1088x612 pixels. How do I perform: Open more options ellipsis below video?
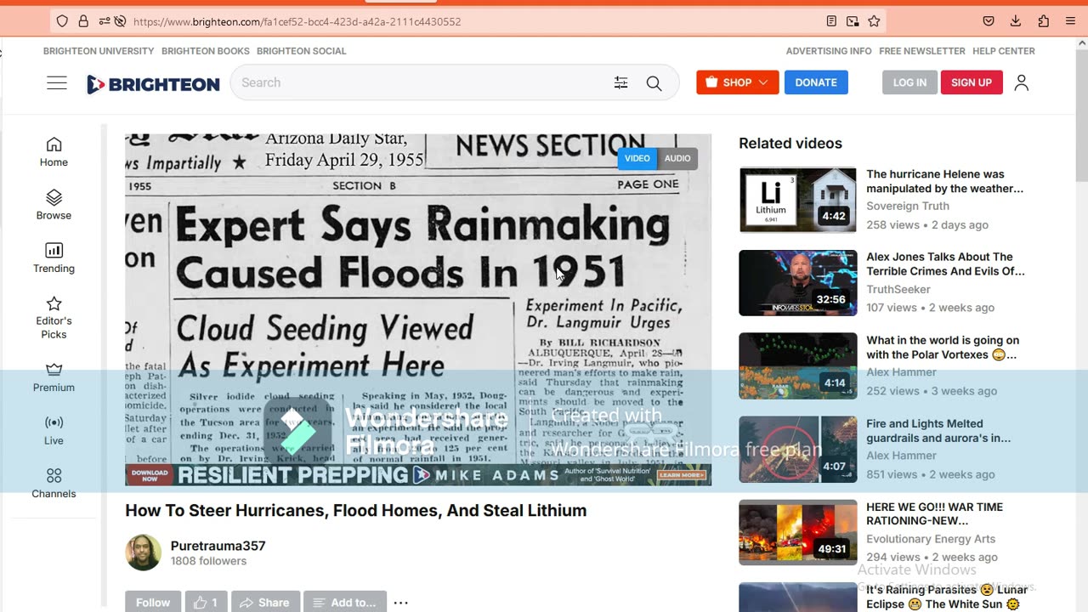(x=401, y=603)
